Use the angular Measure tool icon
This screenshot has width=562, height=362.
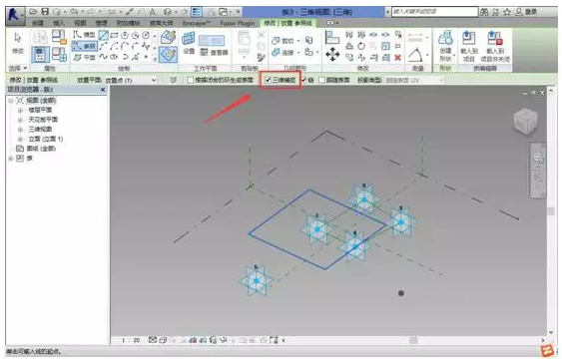click(x=415, y=55)
